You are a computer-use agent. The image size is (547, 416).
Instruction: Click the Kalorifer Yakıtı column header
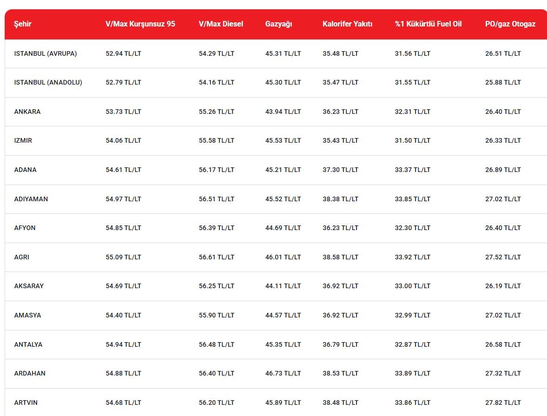click(347, 24)
